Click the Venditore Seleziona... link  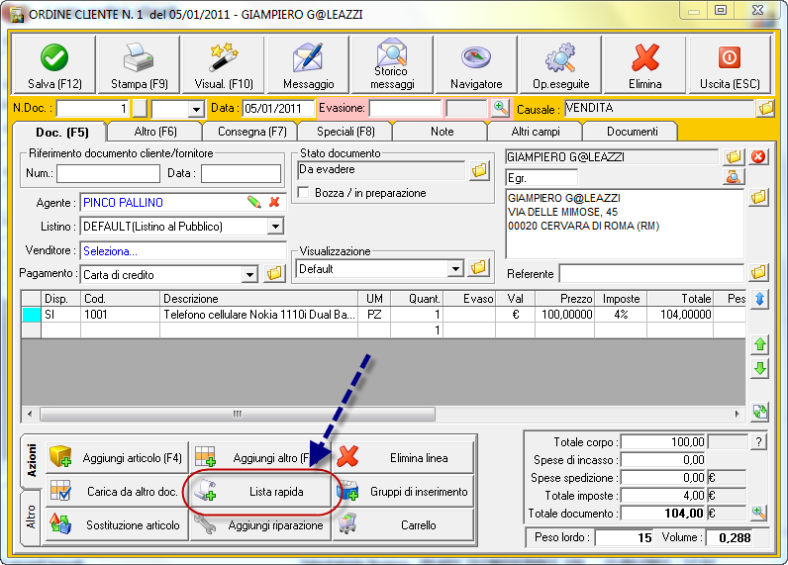[110, 251]
